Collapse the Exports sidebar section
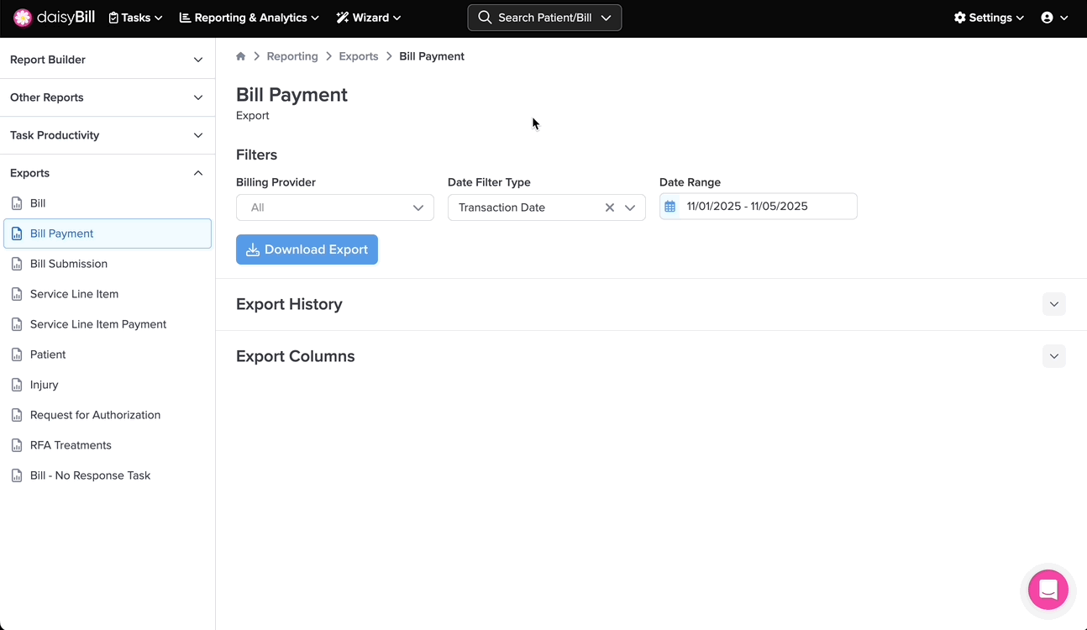 pos(198,173)
